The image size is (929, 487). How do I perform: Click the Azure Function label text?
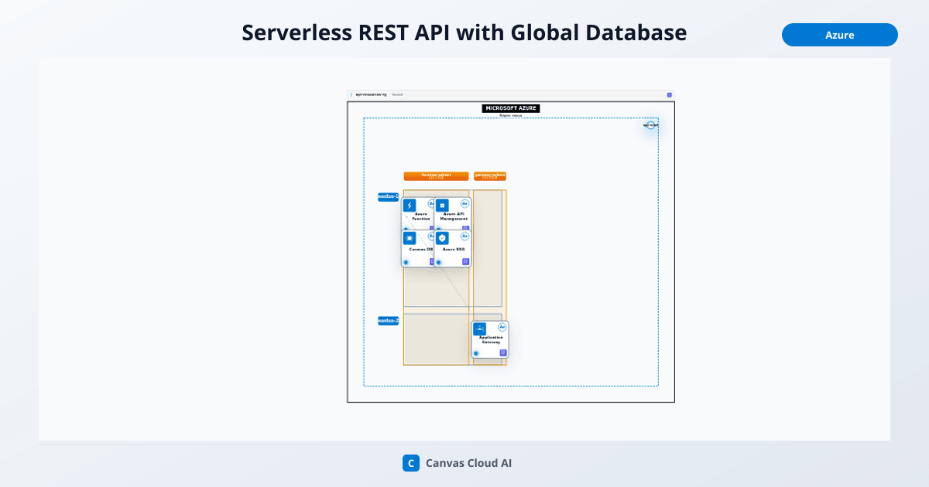click(x=421, y=216)
